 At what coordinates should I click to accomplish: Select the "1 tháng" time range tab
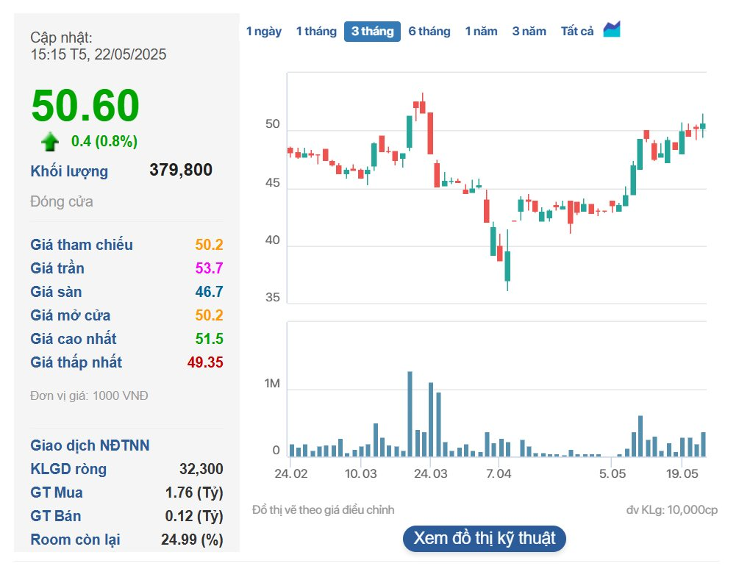click(x=317, y=31)
